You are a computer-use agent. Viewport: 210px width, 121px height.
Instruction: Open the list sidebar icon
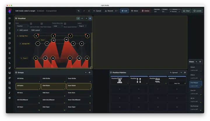(10, 58)
